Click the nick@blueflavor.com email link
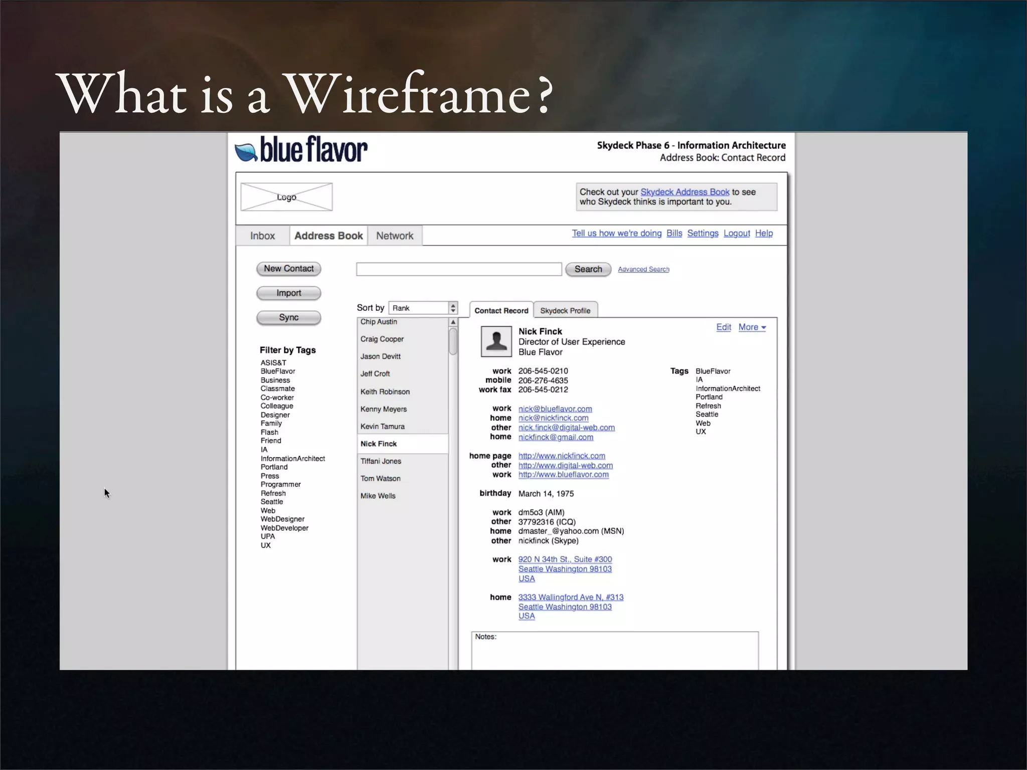Viewport: 1027px width, 770px height. pos(555,409)
